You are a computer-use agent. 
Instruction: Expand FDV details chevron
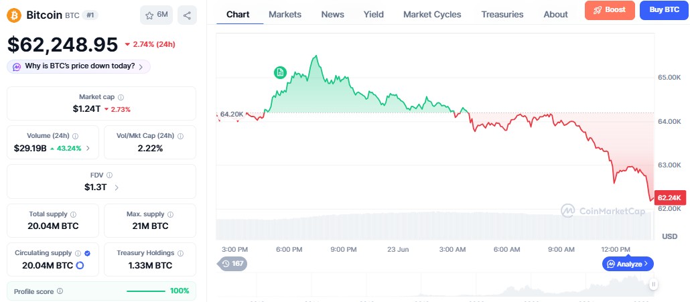pyautogui.click(x=116, y=187)
